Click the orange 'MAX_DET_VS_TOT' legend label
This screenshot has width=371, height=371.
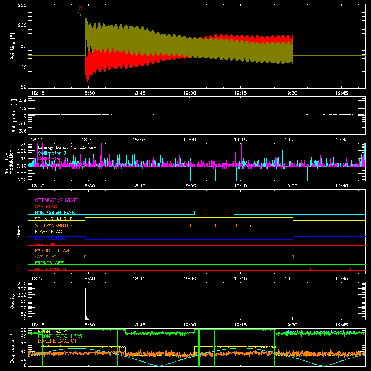(x=58, y=341)
